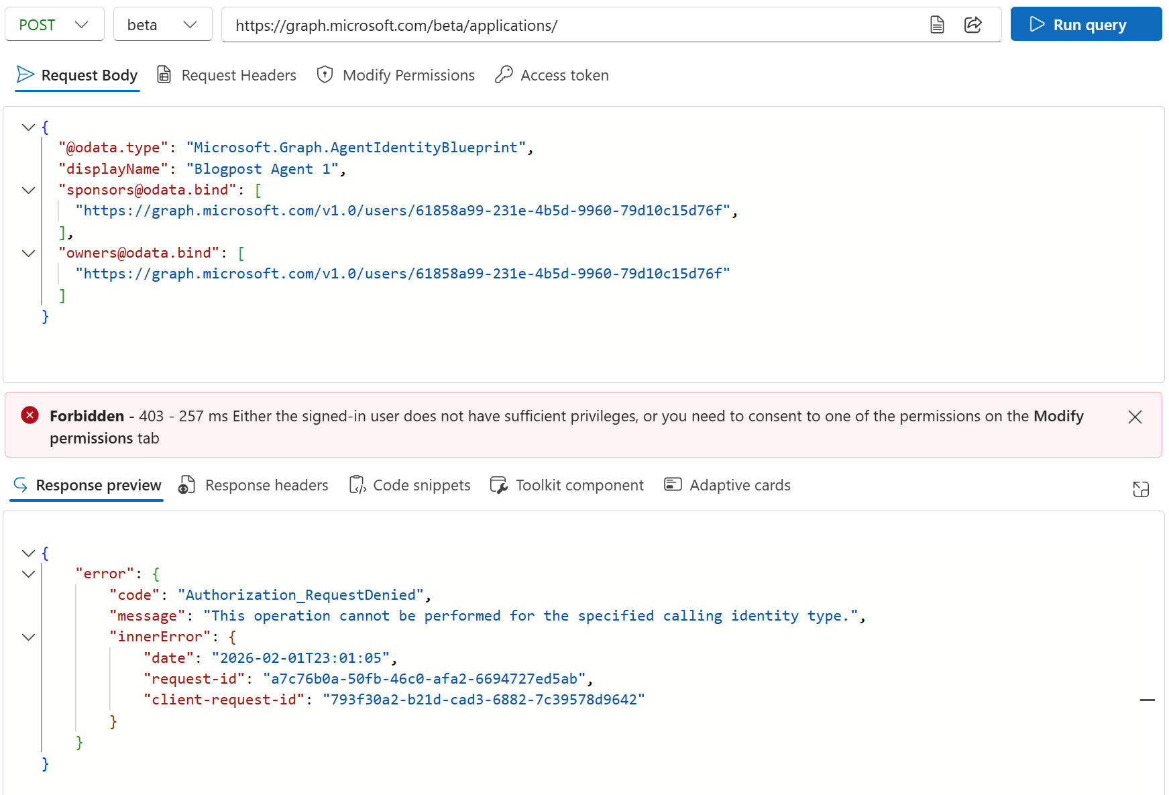Collapse the owners@odata.bind array

tap(28, 254)
